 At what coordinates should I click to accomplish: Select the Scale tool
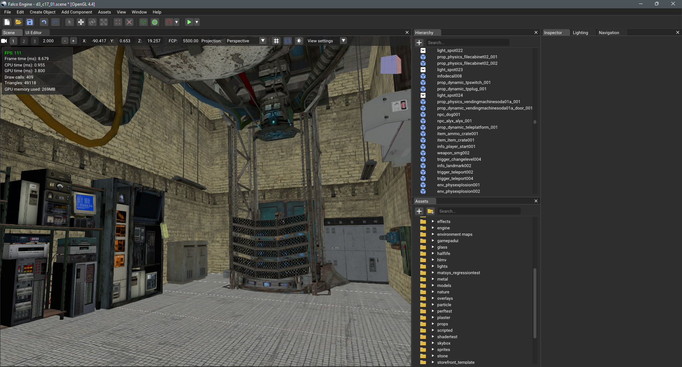[x=104, y=22]
